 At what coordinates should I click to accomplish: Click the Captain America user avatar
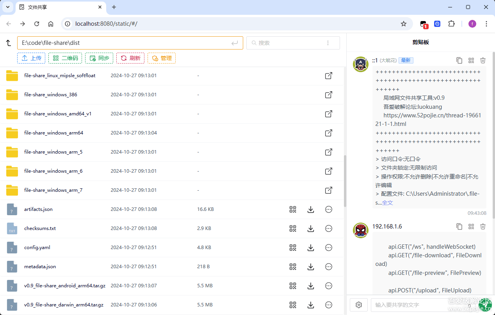click(x=361, y=64)
